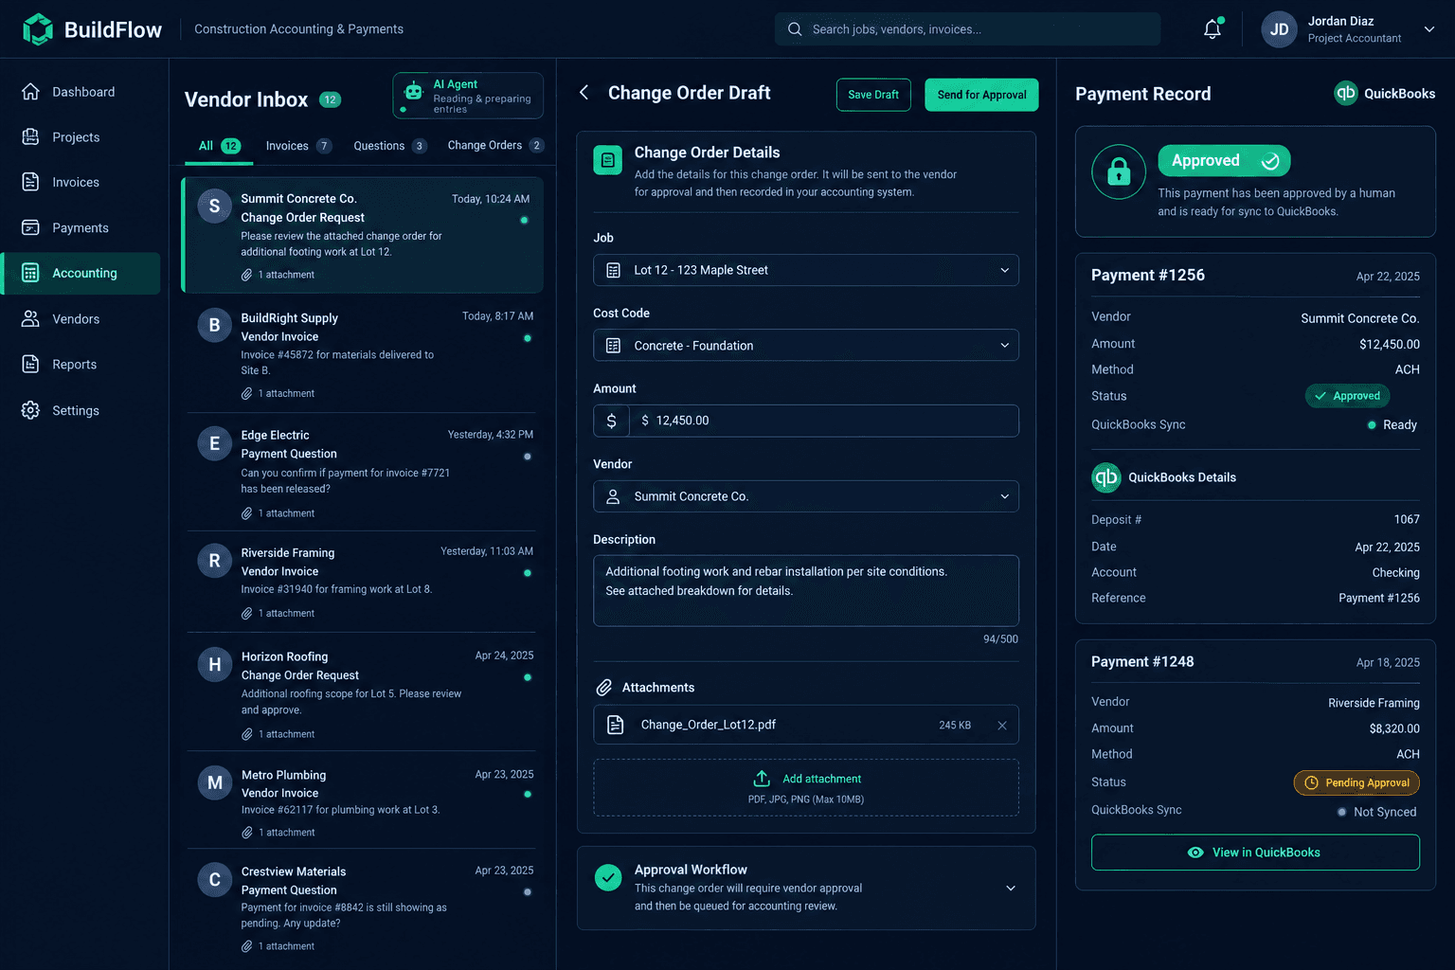The height and width of the screenshot is (970, 1455).
Task: Click the AI Agent robot icon
Action: coord(413,92)
